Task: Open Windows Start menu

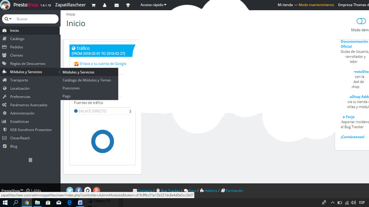Action: tap(5, 203)
